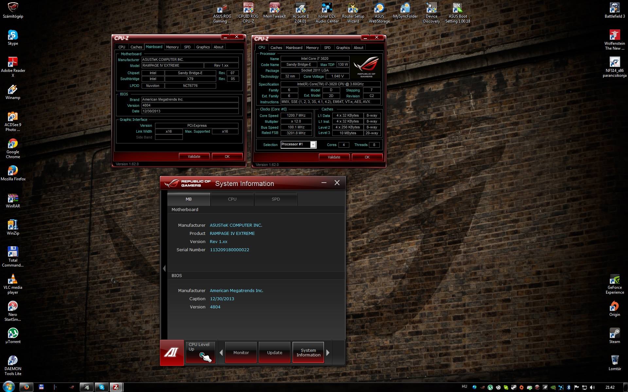Launch the GeForce Experience desktop icon
The image size is (628, 392).
(615, 284)
